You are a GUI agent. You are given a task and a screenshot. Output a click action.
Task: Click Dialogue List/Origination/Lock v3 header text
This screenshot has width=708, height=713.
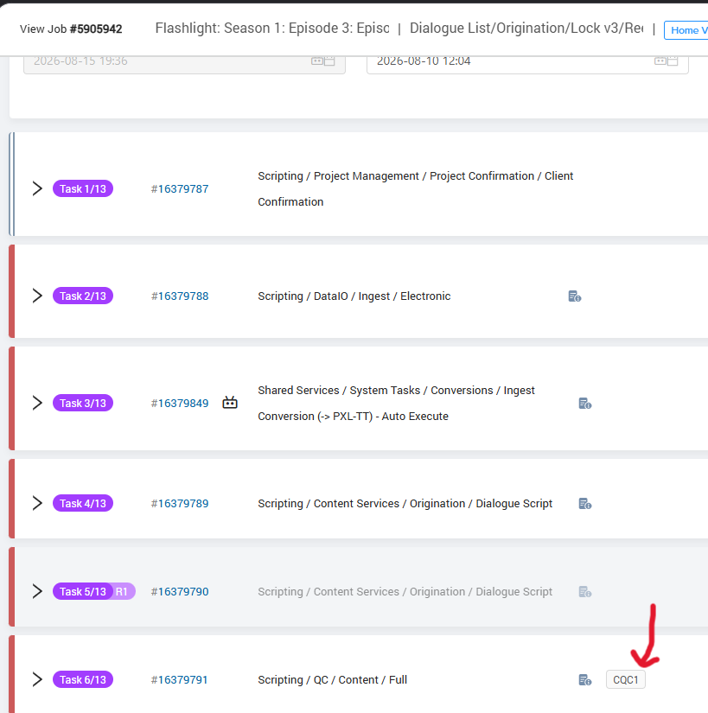coord(526,29)
